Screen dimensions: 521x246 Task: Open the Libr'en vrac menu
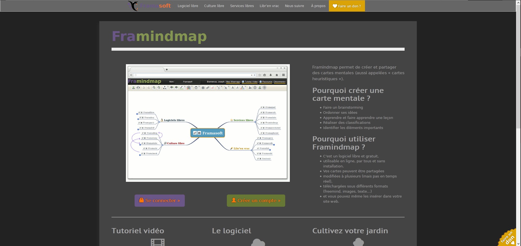coord(269,6)
